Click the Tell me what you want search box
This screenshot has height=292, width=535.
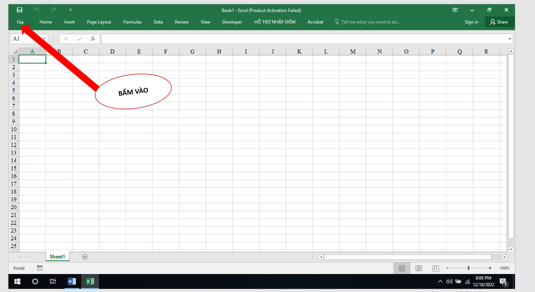point(370,22)
